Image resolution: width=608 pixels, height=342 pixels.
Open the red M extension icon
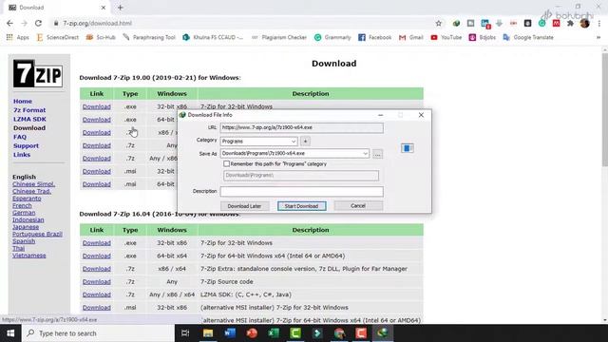(557, 23)
